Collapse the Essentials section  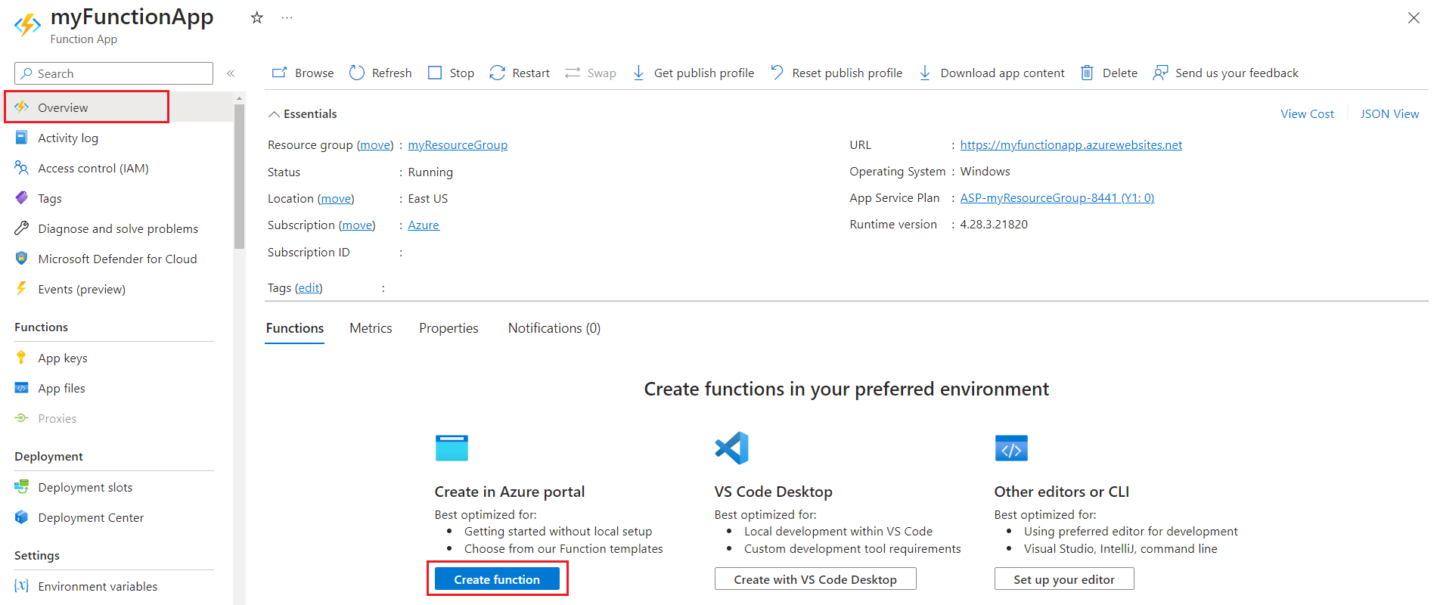click(x=275, y=114)
